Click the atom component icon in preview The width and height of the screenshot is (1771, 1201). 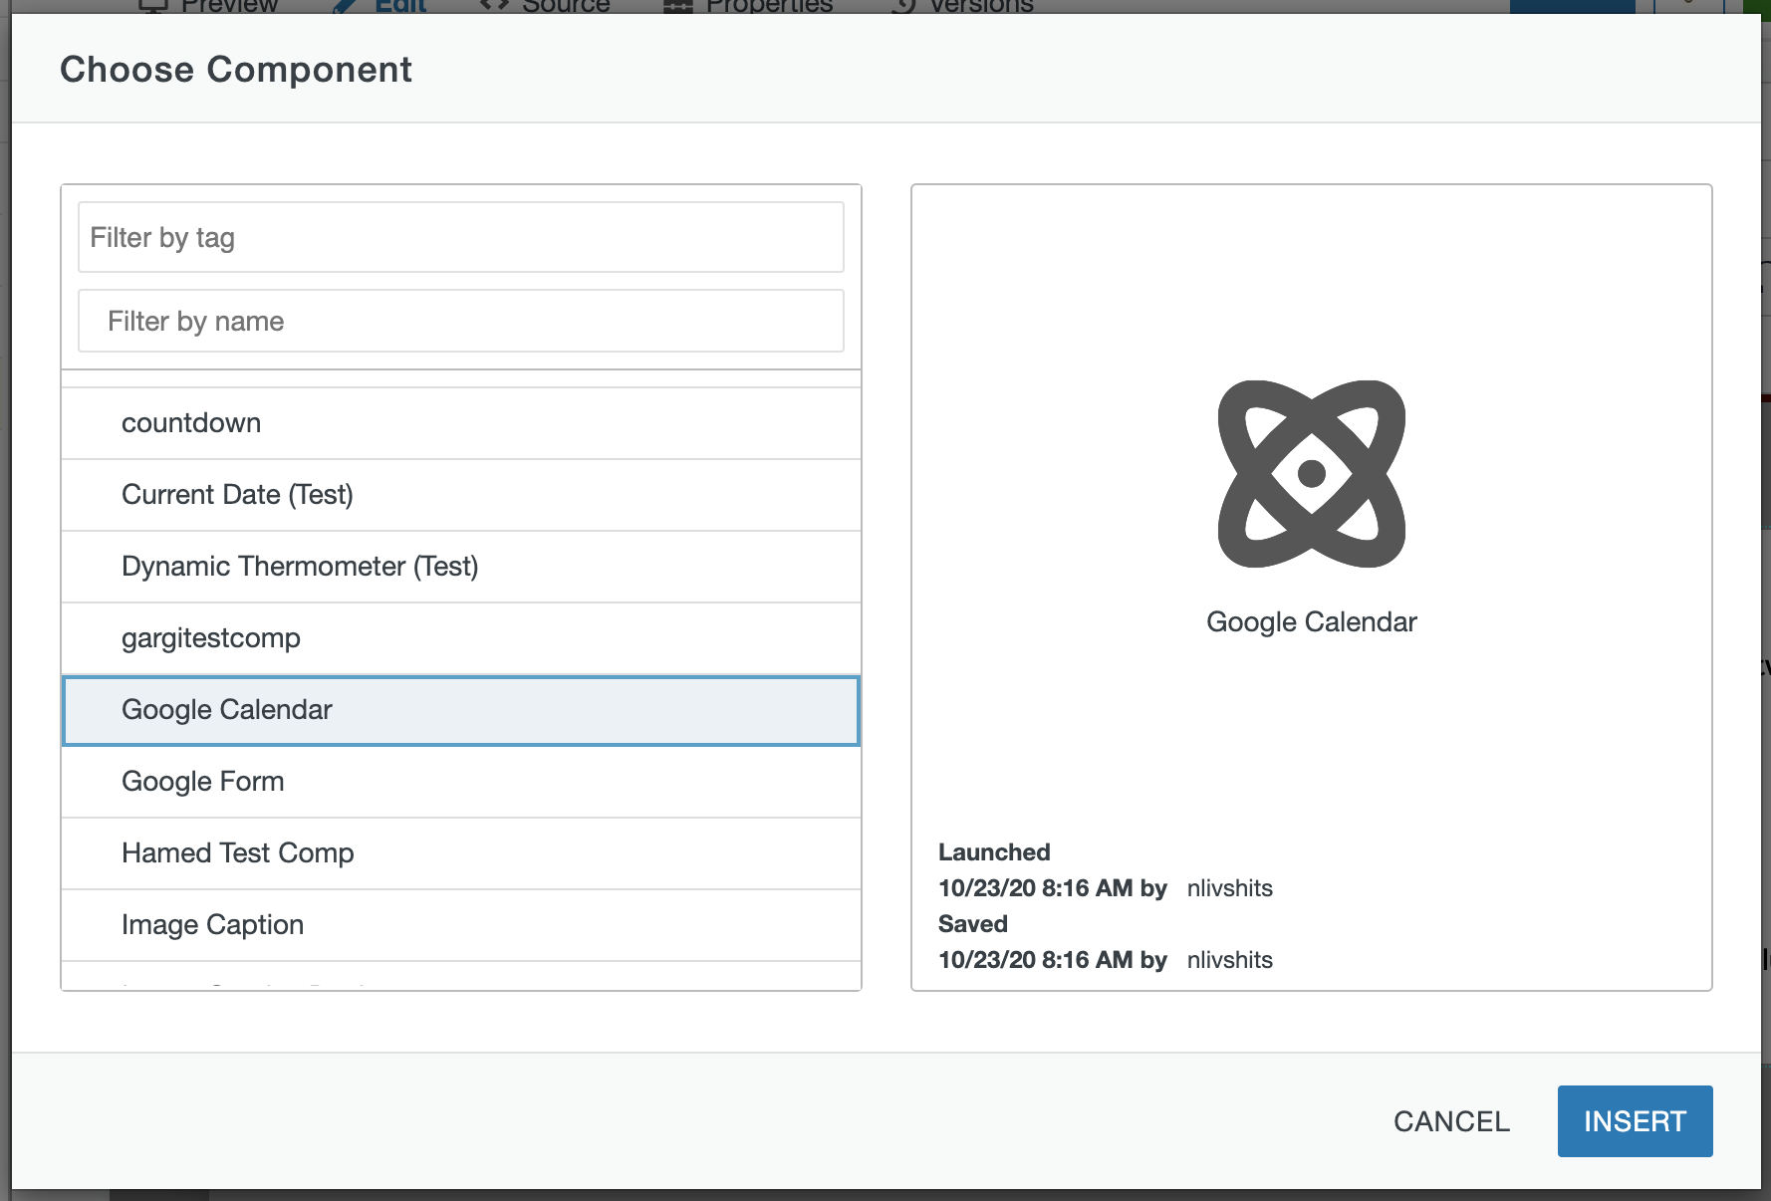[x=1311, y=474]
